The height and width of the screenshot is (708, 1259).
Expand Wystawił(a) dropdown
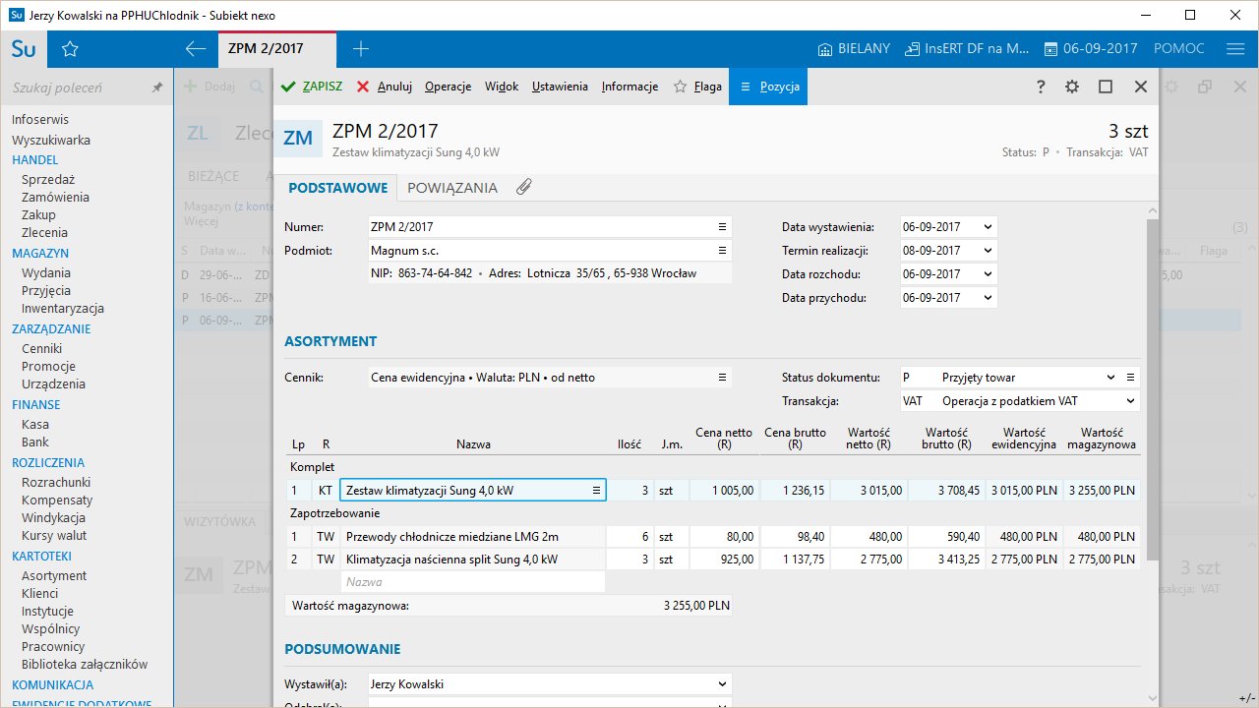(x=723, y=684)
